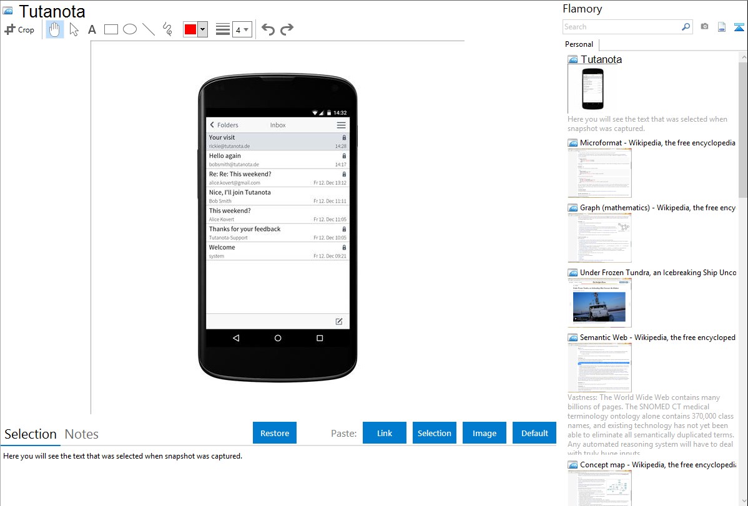The height and width of the screenshot is (506, 748).
Task: Click the Paste Default button
Action: [x=534, y=433]
